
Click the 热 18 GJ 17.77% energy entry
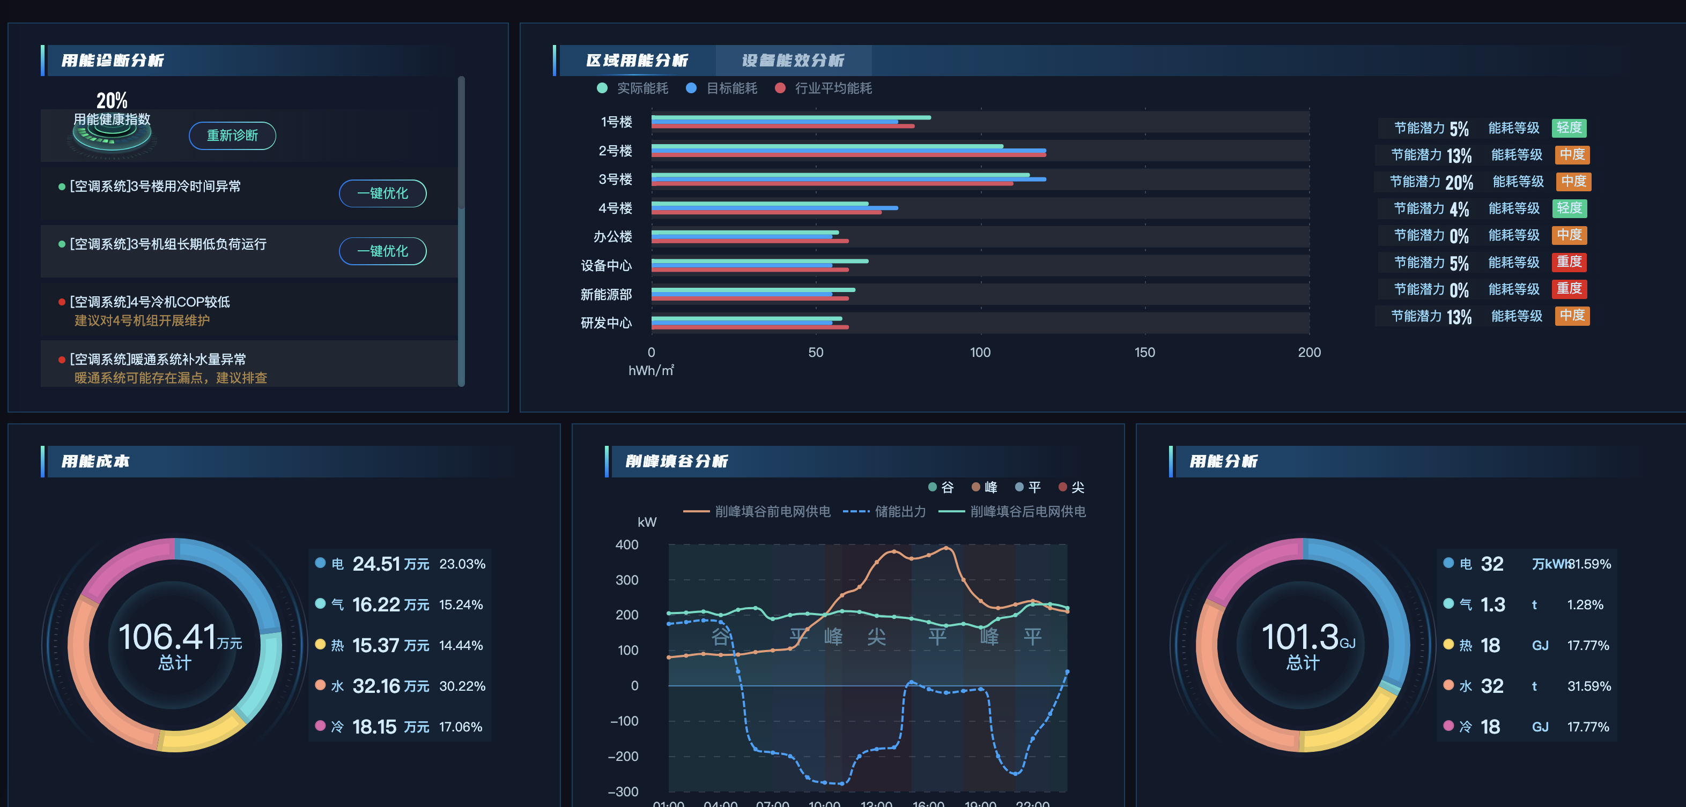(x=1527, y=645)
